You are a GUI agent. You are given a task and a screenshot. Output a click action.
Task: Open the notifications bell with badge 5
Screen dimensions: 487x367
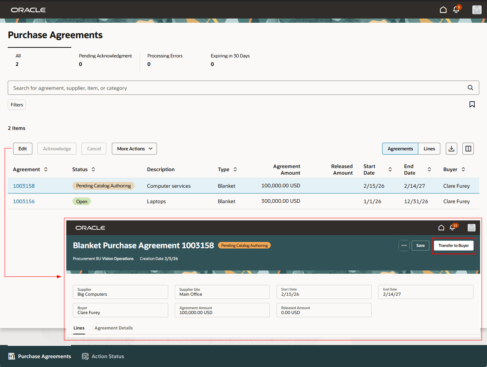(x=457, y=10)
